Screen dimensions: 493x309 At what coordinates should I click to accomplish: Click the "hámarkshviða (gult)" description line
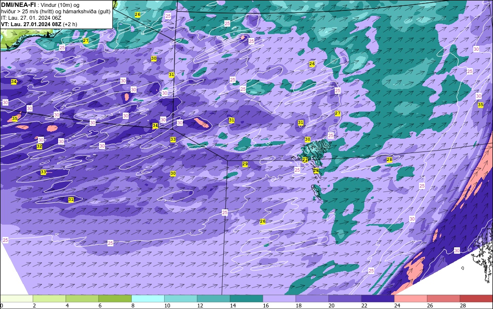tap(56, 11)
